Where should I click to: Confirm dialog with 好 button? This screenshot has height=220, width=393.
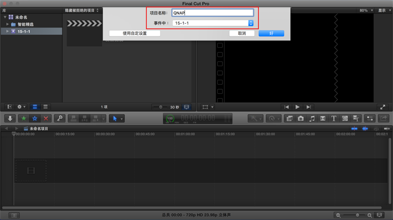271,33
